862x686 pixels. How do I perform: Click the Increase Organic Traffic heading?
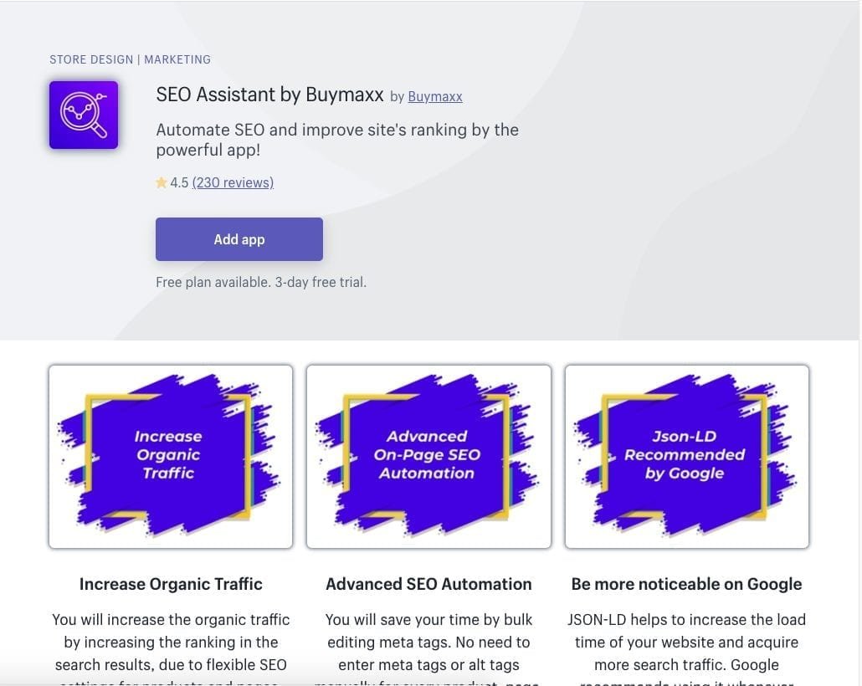(171, 584)
